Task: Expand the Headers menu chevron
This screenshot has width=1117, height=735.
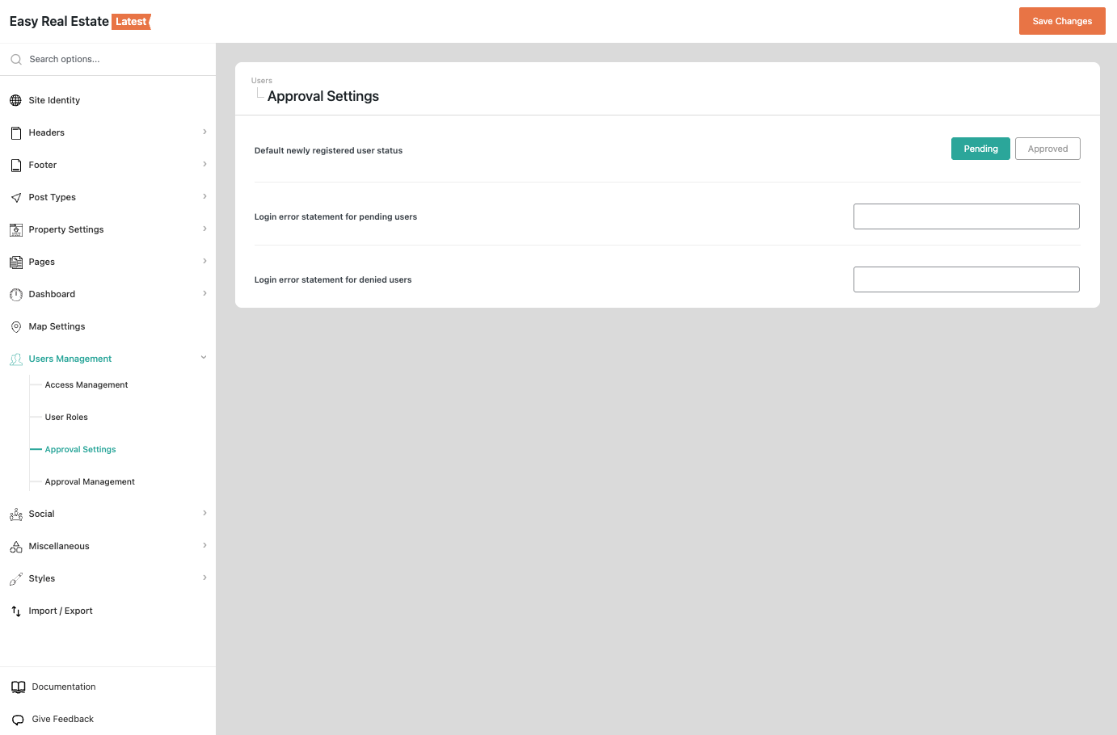Action: point(204,132)
